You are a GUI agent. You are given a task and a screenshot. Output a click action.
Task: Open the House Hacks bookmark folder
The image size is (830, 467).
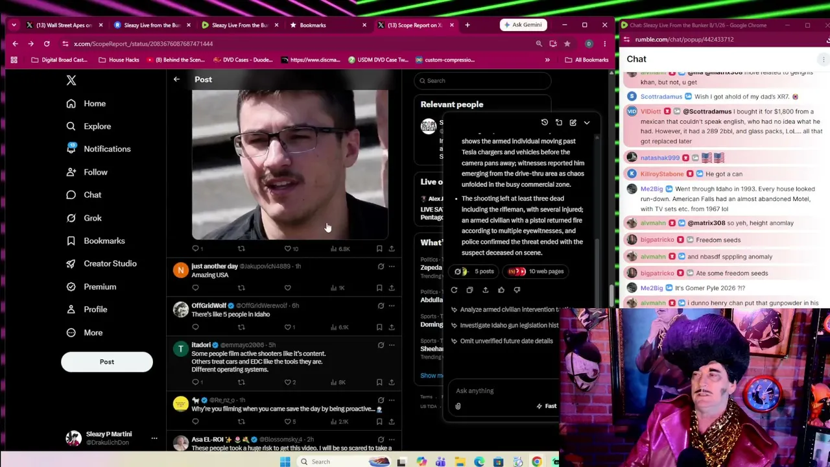pyautogui.click(x=118, y=60)
